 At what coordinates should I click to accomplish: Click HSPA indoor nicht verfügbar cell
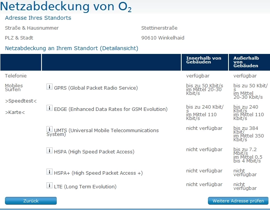(204, 150)
